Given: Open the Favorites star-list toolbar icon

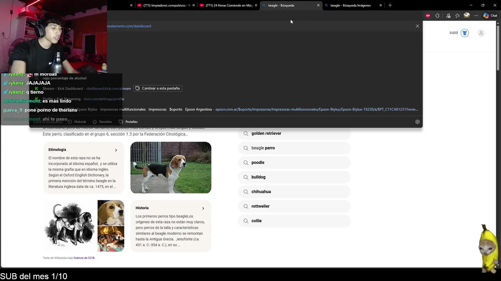Looking at the screenshot, I should 457,16.
